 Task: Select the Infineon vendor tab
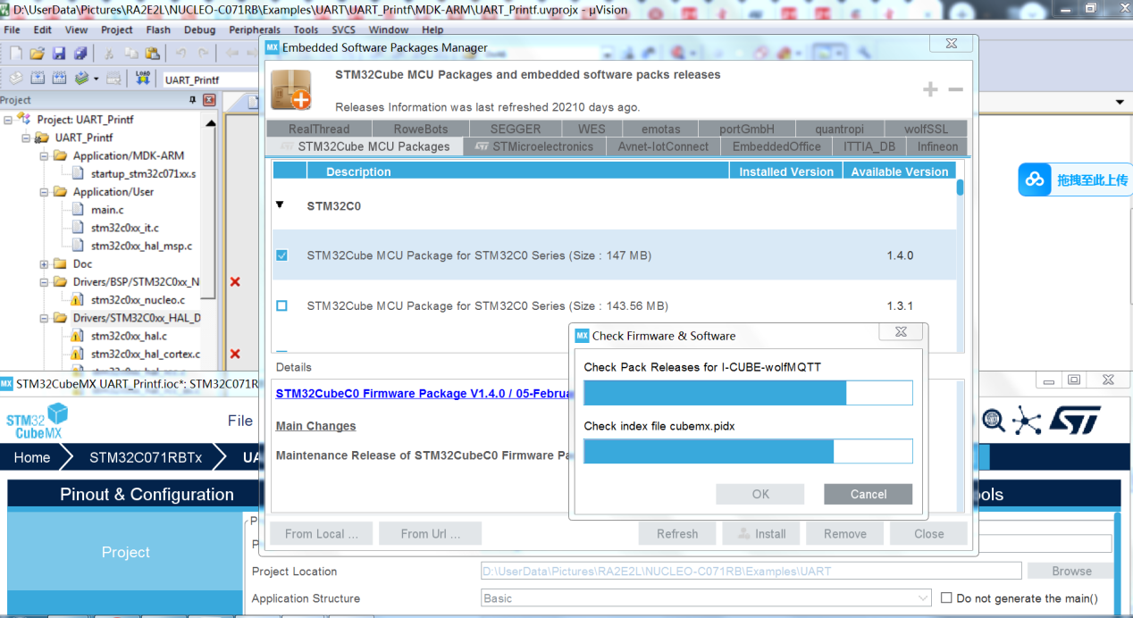point(937,146)
